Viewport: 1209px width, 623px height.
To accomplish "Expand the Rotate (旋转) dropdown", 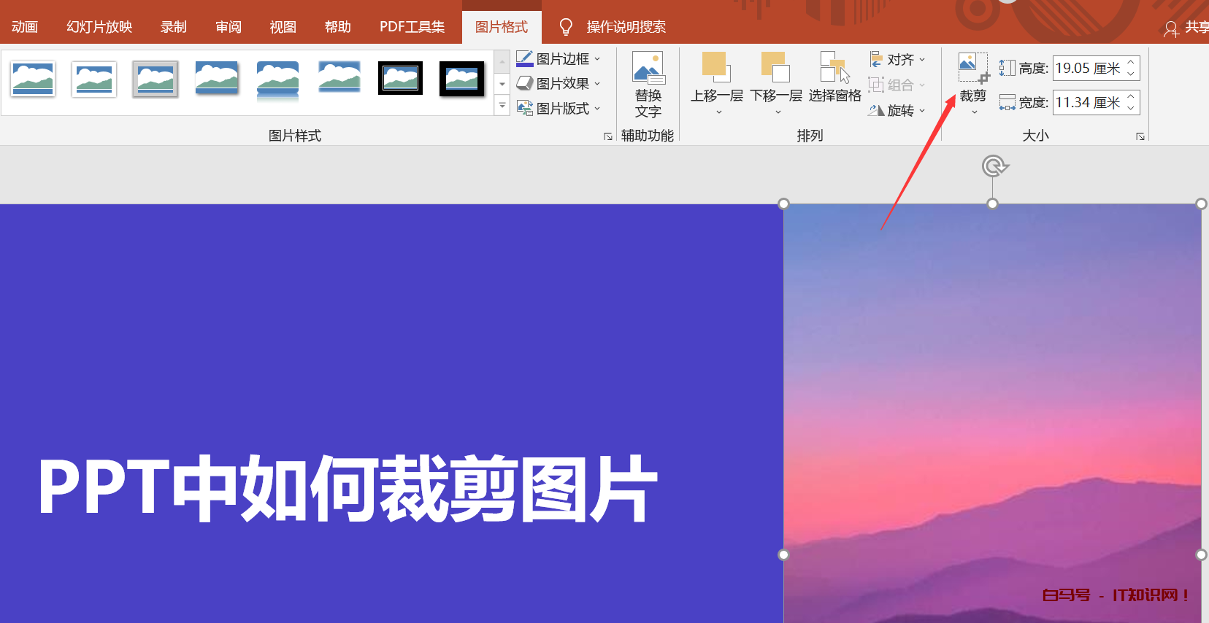I will [x=897, y=110].
